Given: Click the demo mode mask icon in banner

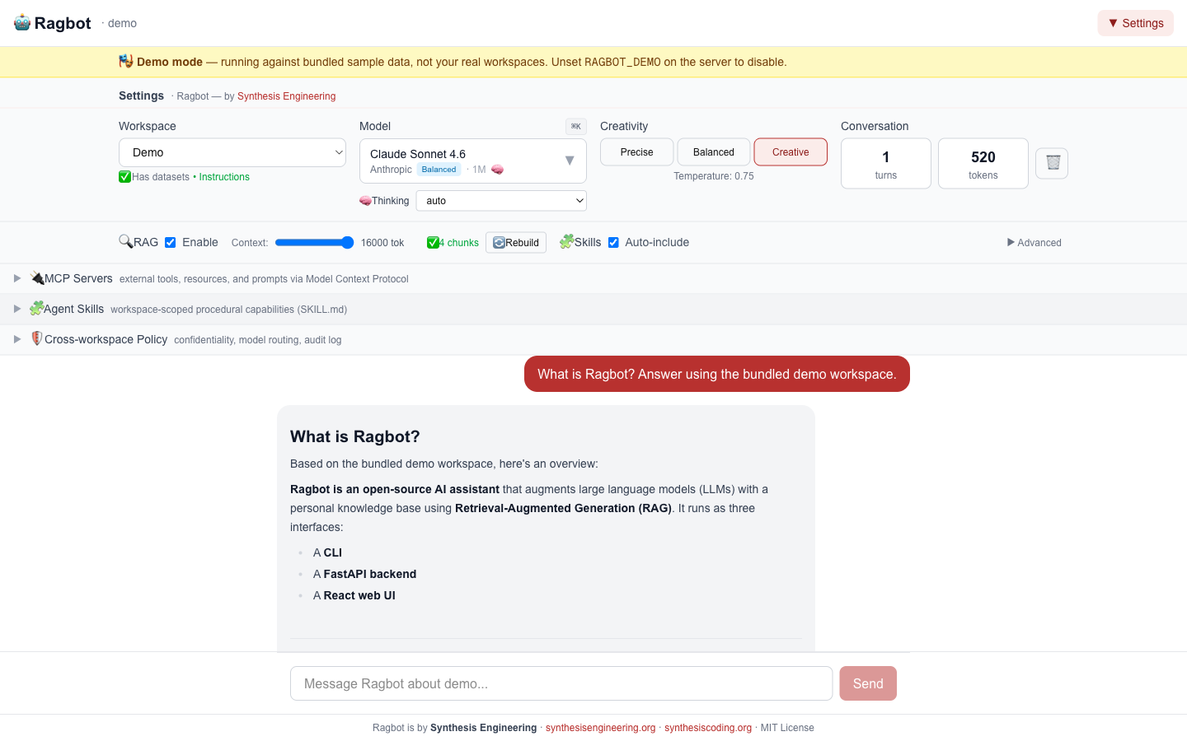Looking at the screenshot, I should 126,61.
